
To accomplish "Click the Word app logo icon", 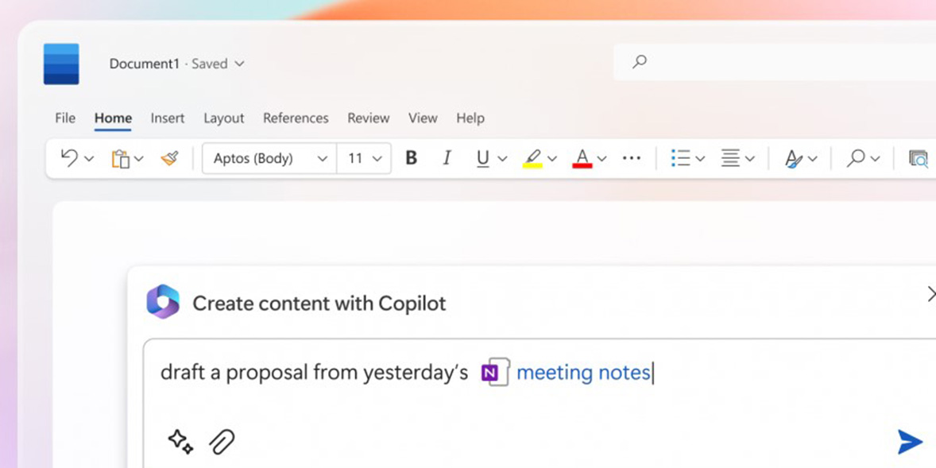I will tap(61, 64).
